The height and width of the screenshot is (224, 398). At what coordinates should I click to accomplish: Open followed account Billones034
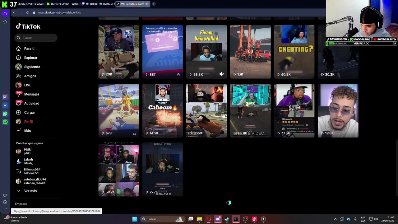point(32,171)
